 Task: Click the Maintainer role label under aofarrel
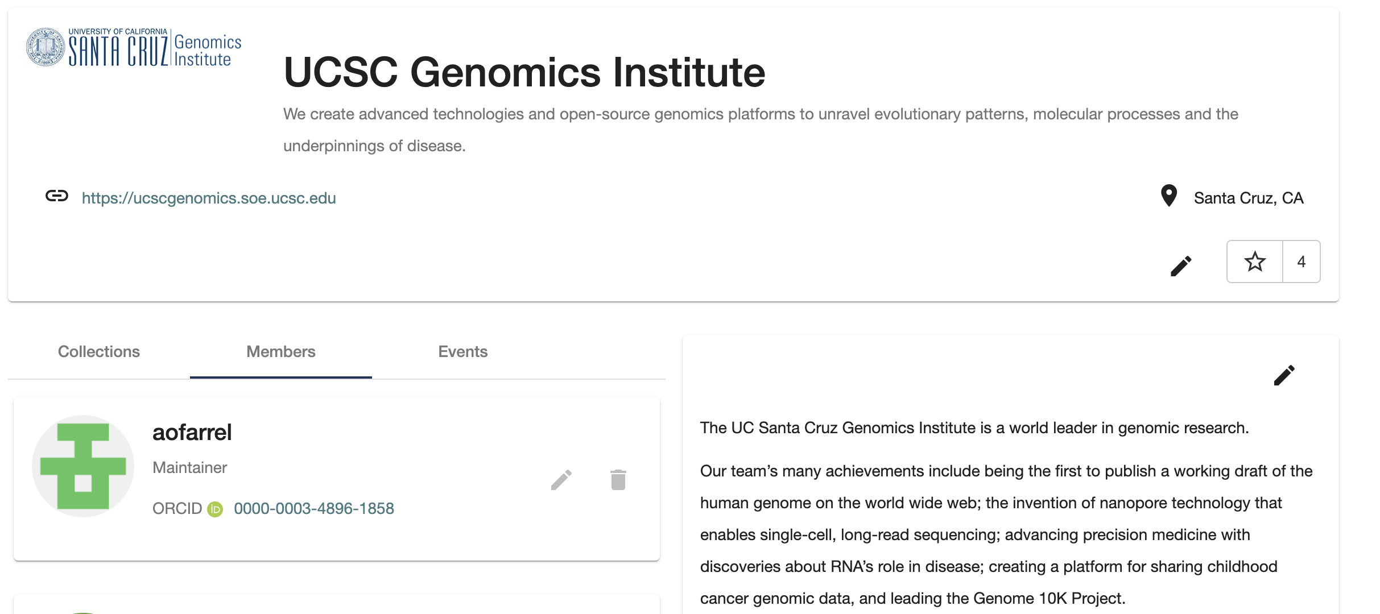coord(189,467)
